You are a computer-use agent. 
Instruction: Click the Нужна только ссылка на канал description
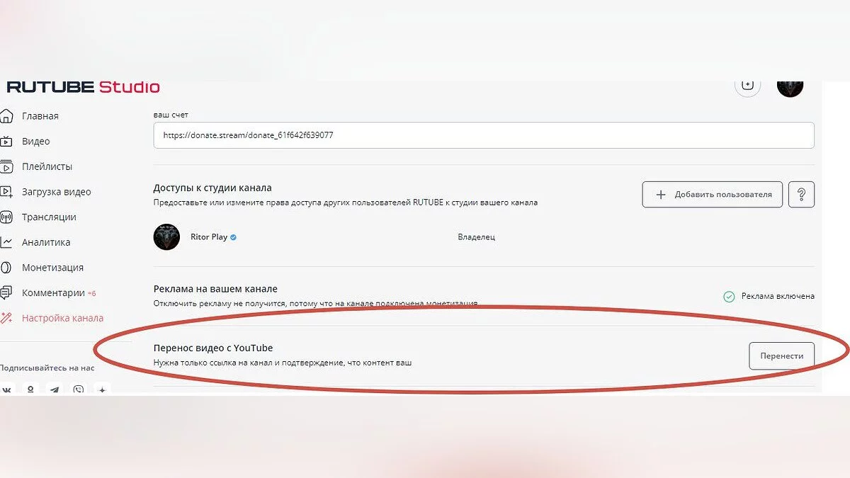283,363
